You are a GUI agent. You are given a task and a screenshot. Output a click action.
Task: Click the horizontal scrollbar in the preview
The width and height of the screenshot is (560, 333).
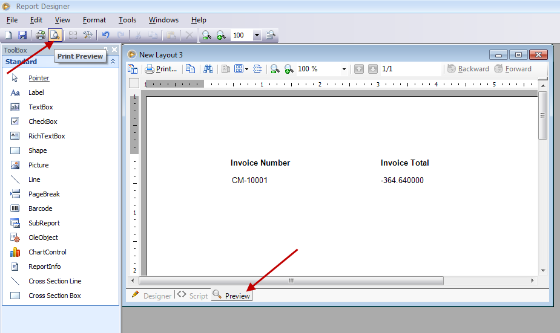click(x=291, y=280)
